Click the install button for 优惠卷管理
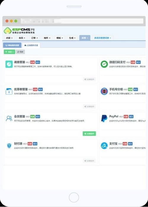Viewport: 148px width, 207px height. 89,106
